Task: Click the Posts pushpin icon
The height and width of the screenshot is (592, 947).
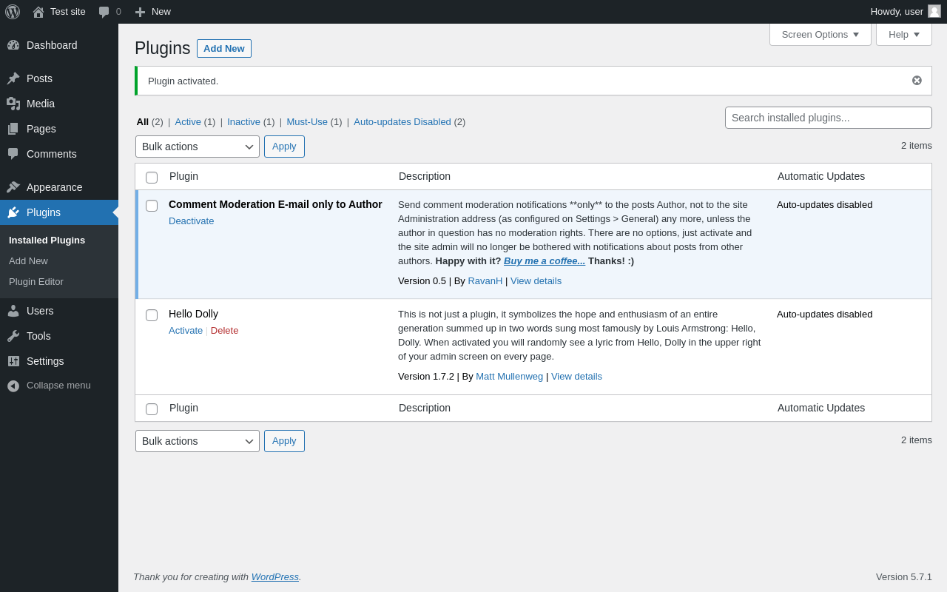Action: pyautogui.click(x=13, y=78)
